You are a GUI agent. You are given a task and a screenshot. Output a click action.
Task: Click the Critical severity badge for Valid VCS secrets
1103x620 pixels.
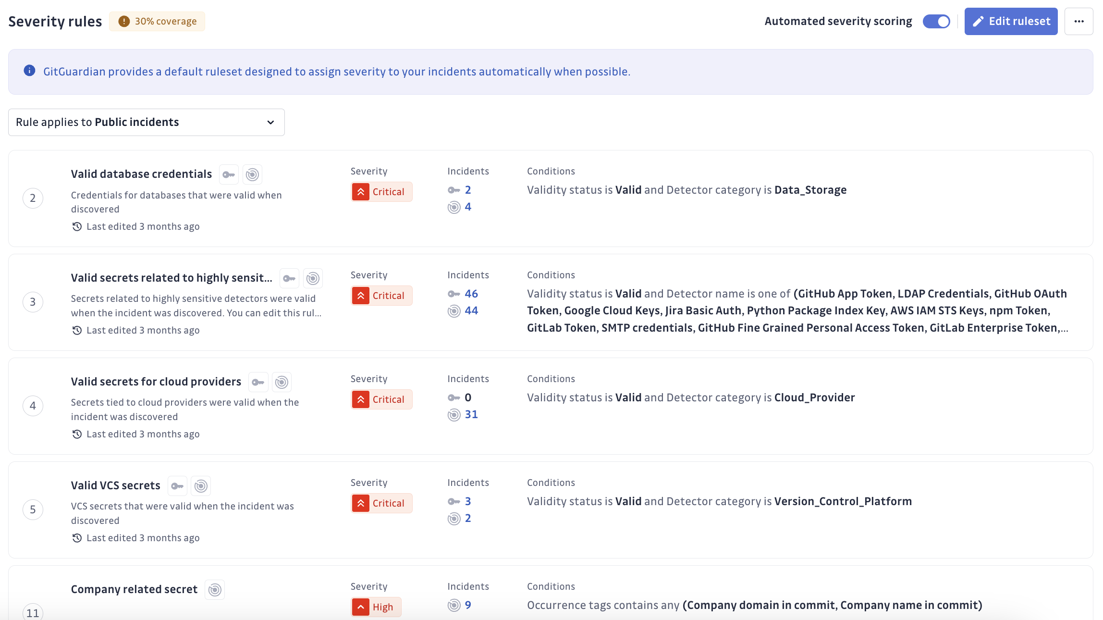point(381,503)
